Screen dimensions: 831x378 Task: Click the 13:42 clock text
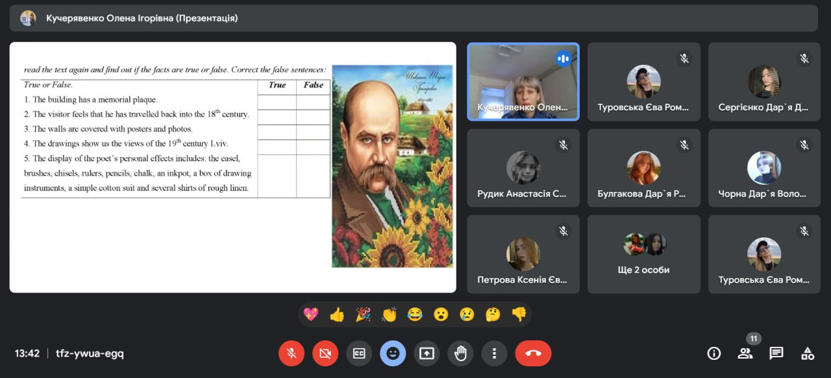27,353
